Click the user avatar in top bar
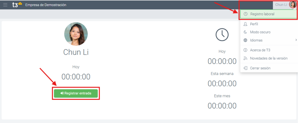The height and width of the screenshot is (123, 298). (292, 5)
